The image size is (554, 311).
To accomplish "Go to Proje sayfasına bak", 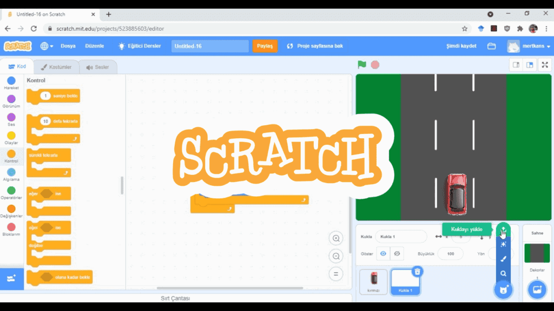I will coord(315,46).
